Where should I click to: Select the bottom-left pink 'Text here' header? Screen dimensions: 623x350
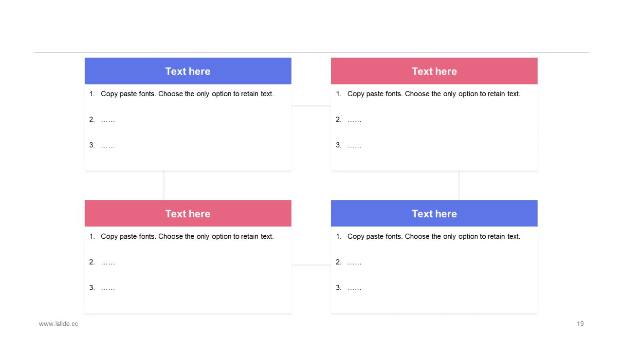coord(188,213)
